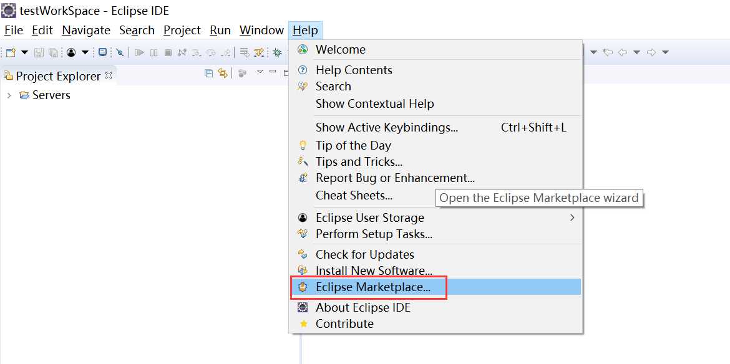Choose About Eclipse IDE
Screen dimensions: 730x364
[x=436, y=307]
